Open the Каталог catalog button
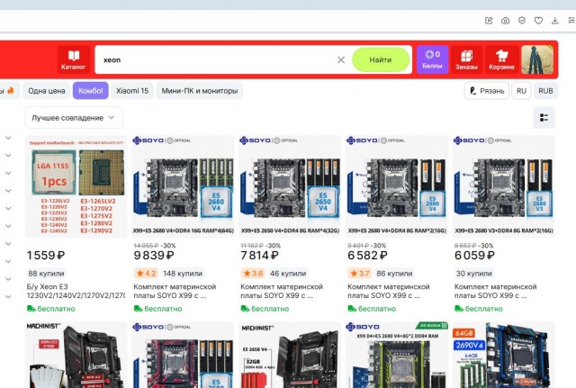This screenshot has height=388, width=576. click(x=74, y=59)
